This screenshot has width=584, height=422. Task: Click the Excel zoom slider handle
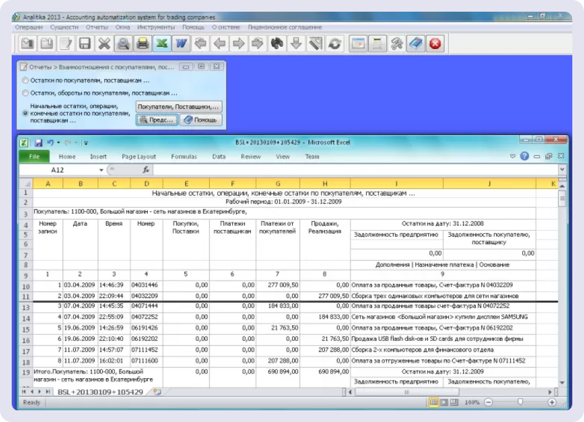pyautogui.click(x=519, y=403)
